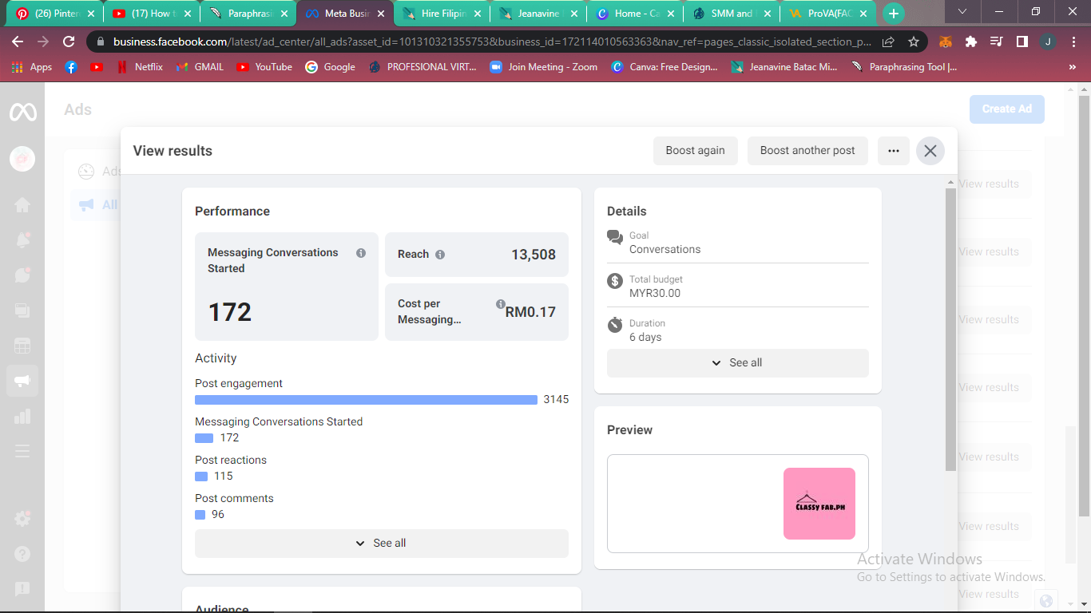Open the three-dot more options button
Screen dimensions: 1091x613
pos(894,151)
